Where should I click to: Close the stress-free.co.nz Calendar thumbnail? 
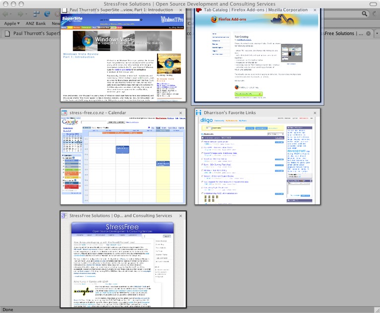click(180, 113)
